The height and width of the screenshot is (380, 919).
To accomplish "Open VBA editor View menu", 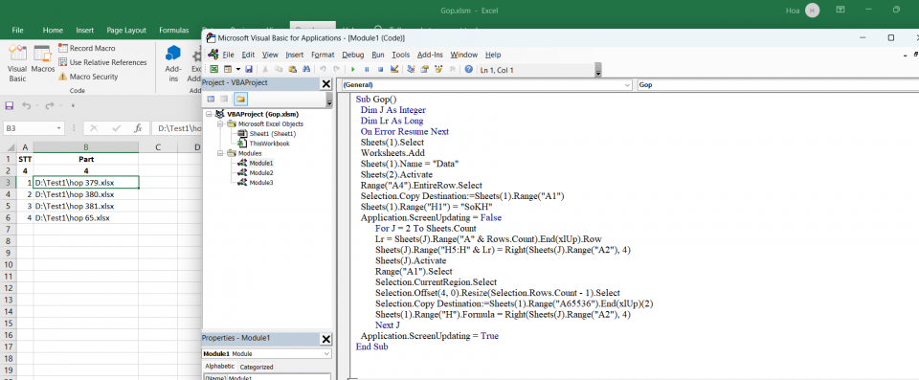I will (x=270, y=55).
